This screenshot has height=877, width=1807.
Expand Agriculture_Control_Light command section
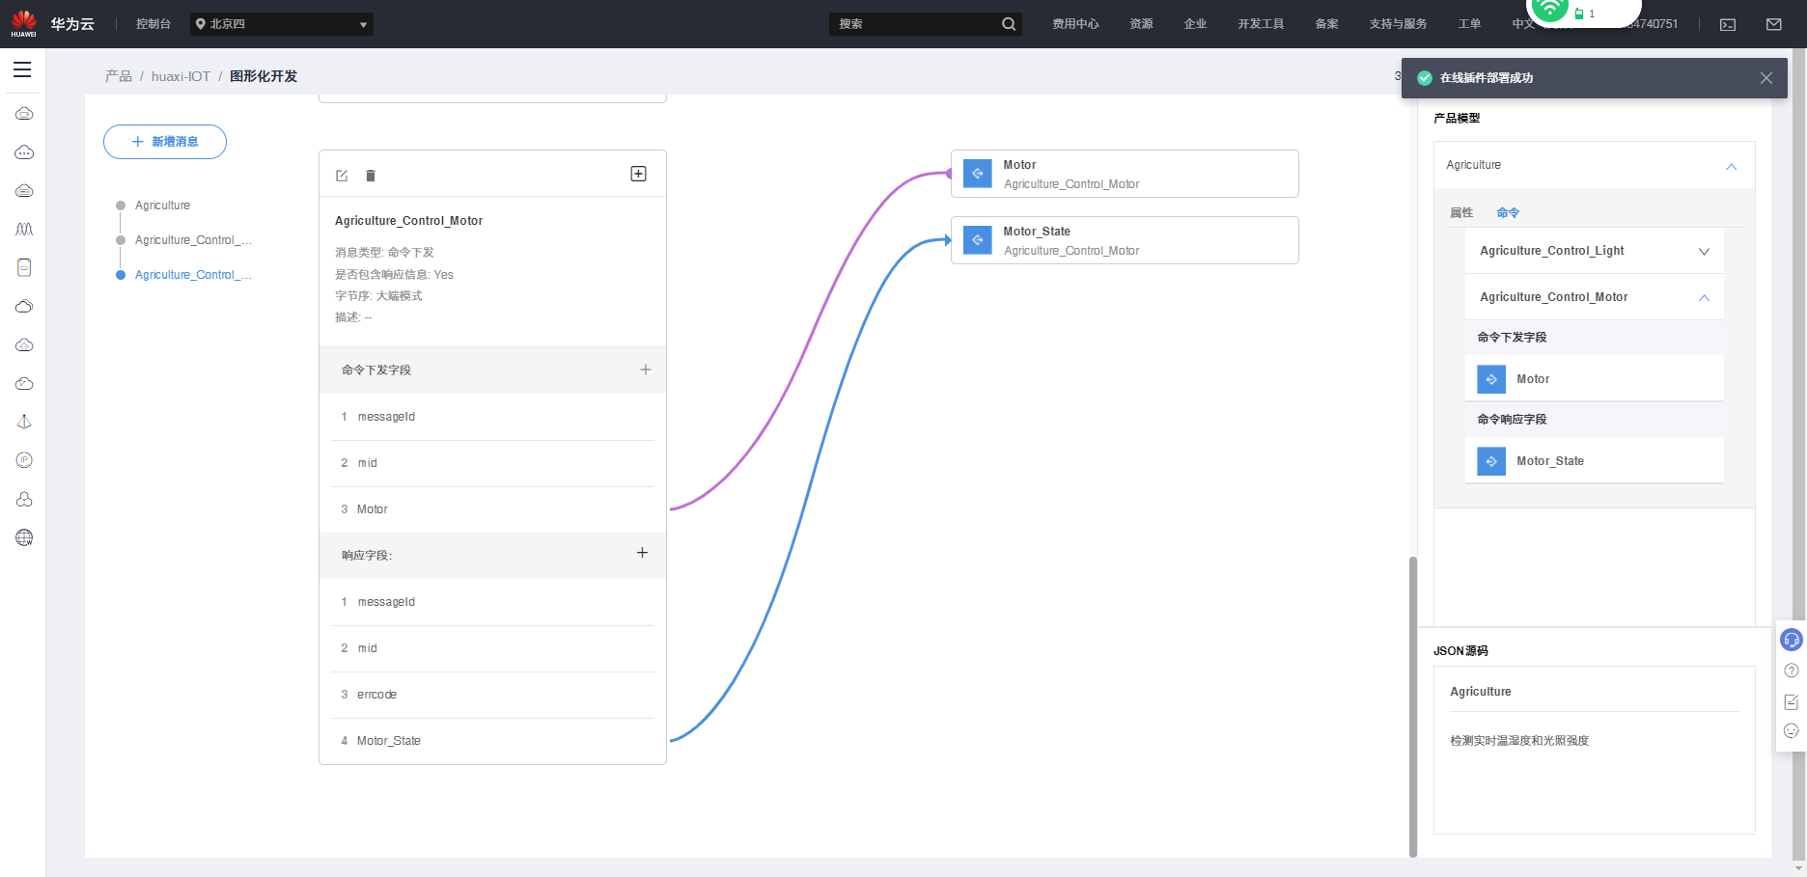pos(1704,251)
